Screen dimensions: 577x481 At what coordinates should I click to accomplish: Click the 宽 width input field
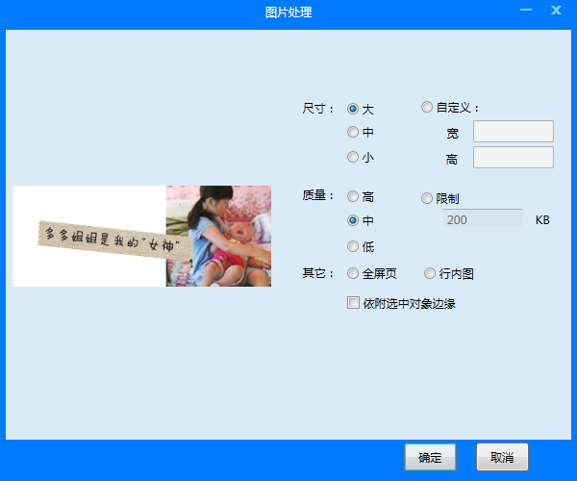point(513,131)
